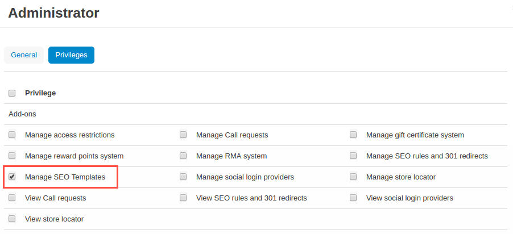The height and width of the screenshot is (234, 513).
Task: Check the View store locator box
Action: (x=12, y=219)
